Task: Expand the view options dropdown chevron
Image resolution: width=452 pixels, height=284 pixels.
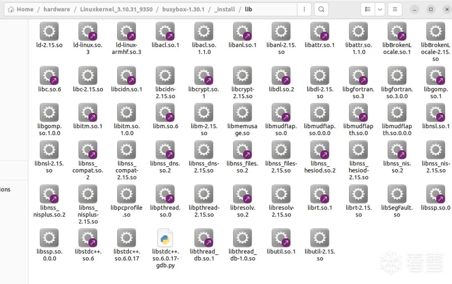Action: click(x=380, y=9)
